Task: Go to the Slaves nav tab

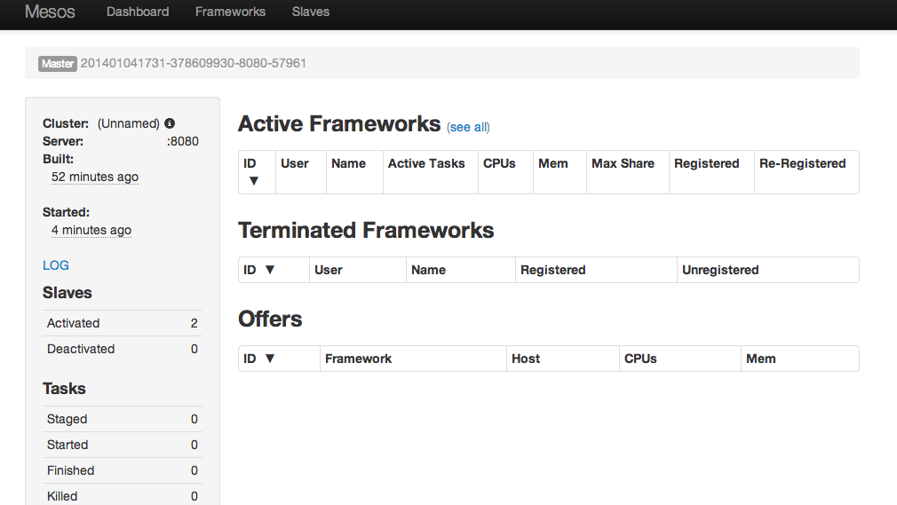Action: pos(311,12)
